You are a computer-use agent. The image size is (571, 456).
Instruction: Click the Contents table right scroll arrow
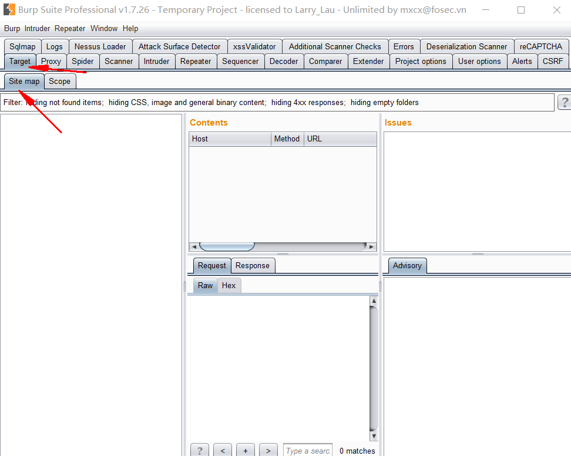pyautogui.click(x=371, y=246)
